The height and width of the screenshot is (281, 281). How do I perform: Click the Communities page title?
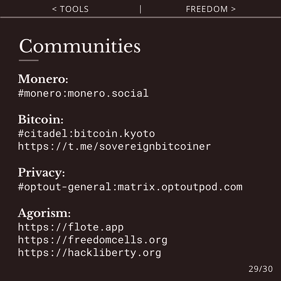tap(80, 46)
